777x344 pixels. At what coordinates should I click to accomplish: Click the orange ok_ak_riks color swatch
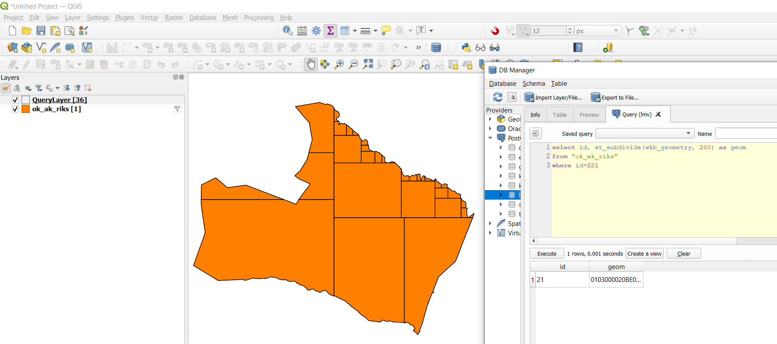pos(25,109)
